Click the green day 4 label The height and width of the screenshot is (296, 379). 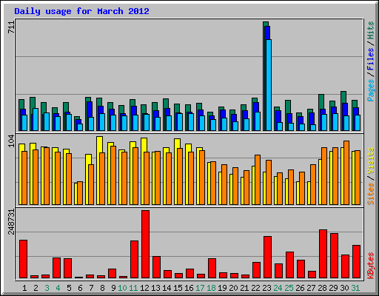(58, 288)
